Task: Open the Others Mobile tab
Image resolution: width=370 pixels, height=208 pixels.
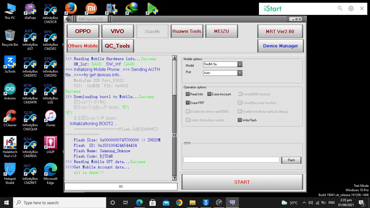Action: tap(83, 46)
